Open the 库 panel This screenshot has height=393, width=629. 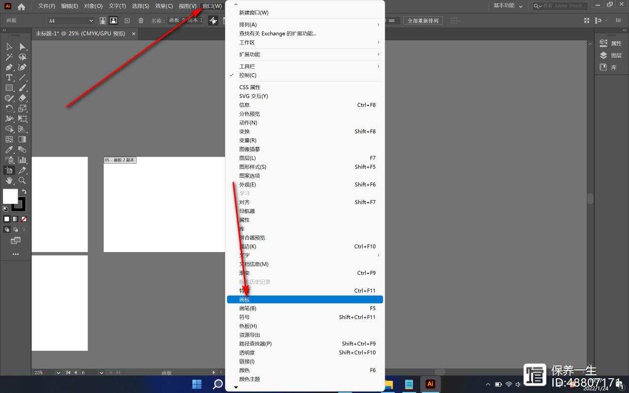(608, 67)
